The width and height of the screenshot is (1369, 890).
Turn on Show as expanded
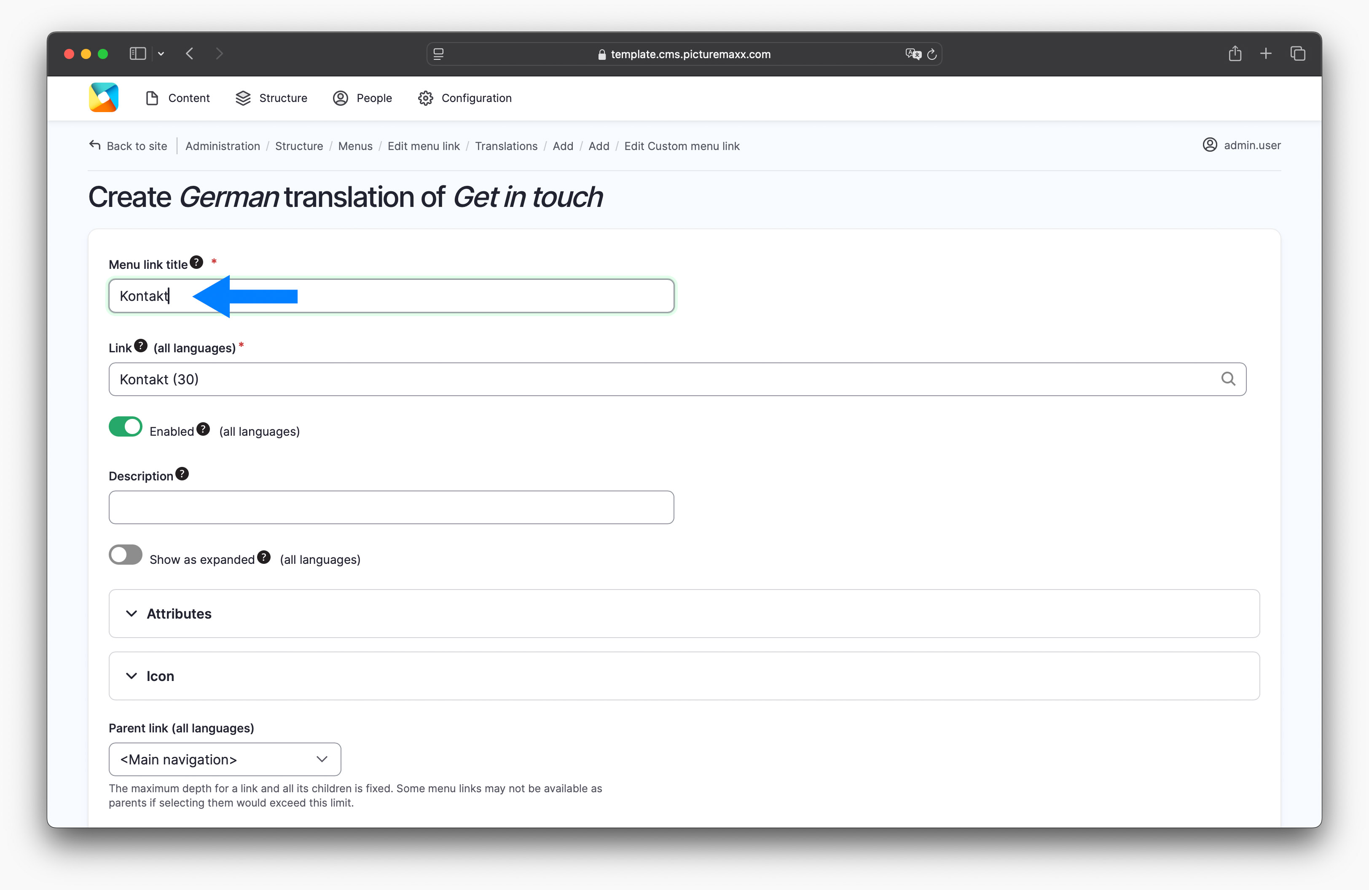126,555
